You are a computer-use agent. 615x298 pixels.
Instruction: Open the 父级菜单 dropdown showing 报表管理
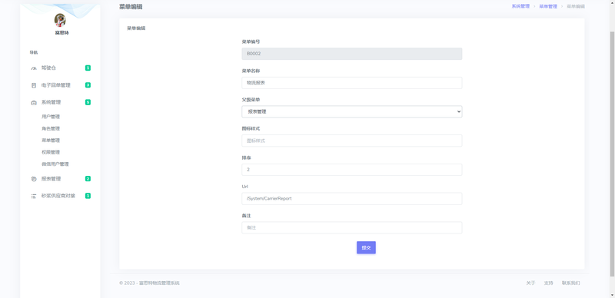(x=352, y=112)
